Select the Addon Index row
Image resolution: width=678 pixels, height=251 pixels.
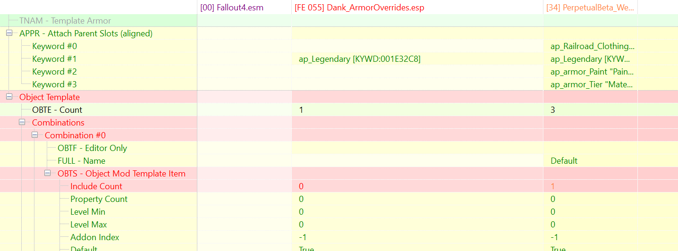[x=339, y=237]
